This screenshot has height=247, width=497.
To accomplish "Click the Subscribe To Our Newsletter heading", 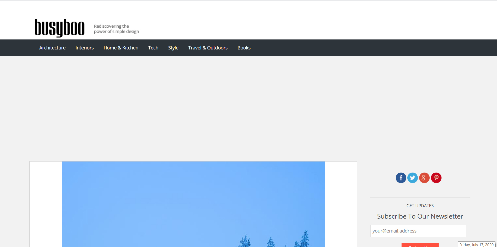I will point(420,216).
